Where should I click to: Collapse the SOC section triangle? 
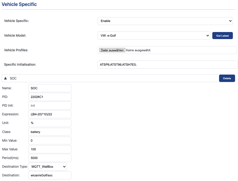tap(5, 78)
